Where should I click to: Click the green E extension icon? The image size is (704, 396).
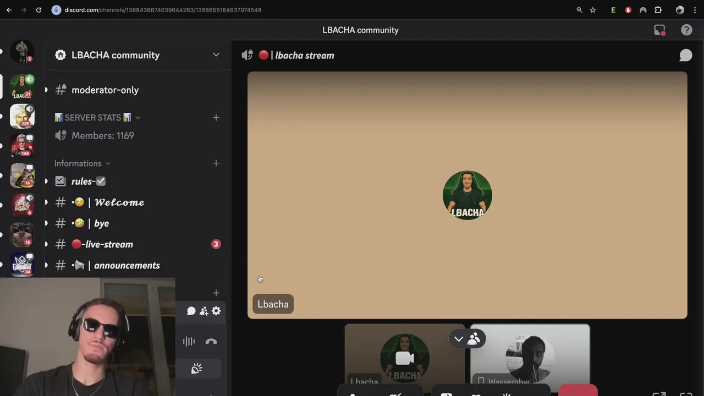[613, 10]
